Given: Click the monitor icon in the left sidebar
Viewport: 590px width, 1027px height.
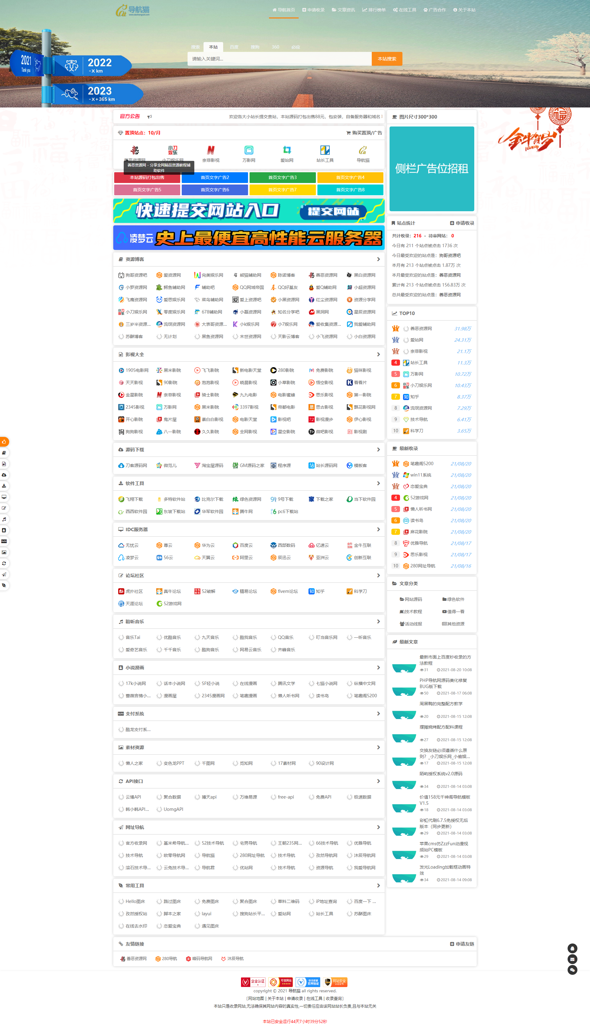Looking at the screenshot, I should coord(4,497).
